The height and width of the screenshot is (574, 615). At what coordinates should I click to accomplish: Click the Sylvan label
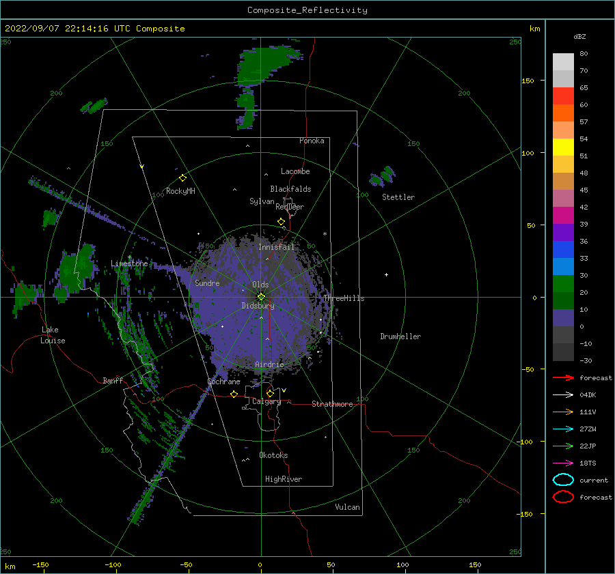[x=262, y=202]
